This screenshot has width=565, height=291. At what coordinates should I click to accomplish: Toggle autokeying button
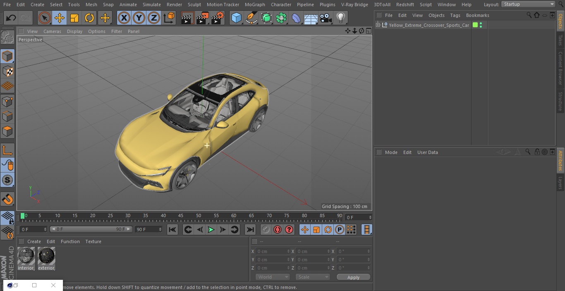278,229
